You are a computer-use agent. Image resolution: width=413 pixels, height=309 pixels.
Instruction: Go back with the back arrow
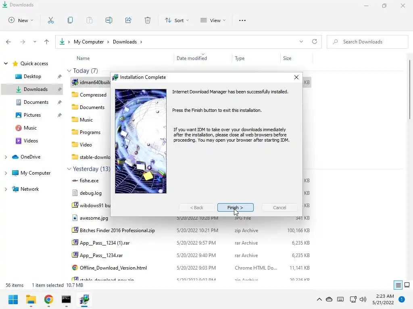click(x=8, y=41)
